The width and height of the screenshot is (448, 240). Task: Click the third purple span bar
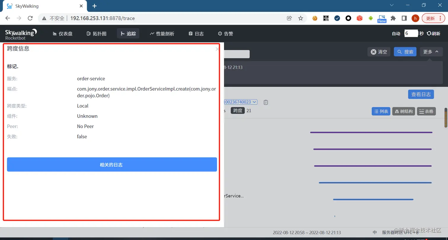point(373,166)
